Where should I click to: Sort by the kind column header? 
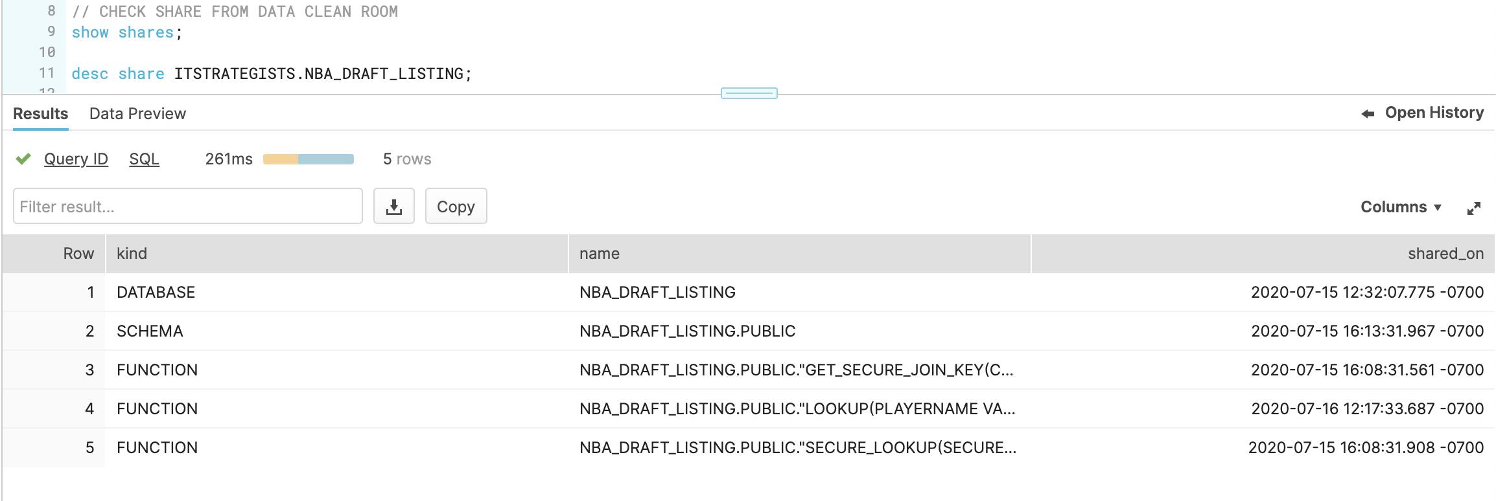(336, 254)
